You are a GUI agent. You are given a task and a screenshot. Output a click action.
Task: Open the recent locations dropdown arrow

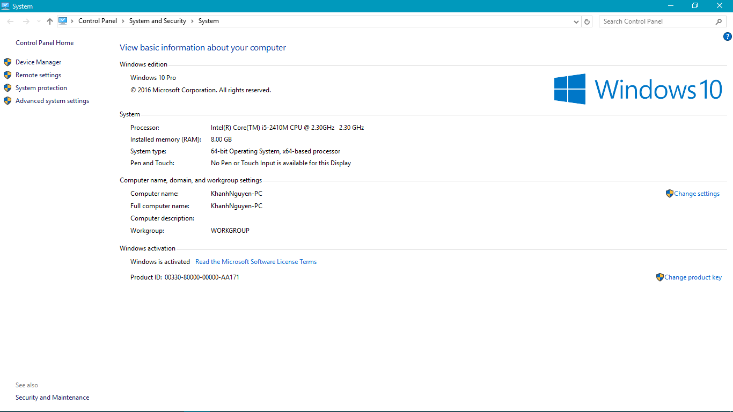39,21
